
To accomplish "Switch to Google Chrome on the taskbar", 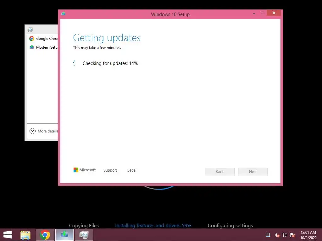I will [x=45, y=235].
